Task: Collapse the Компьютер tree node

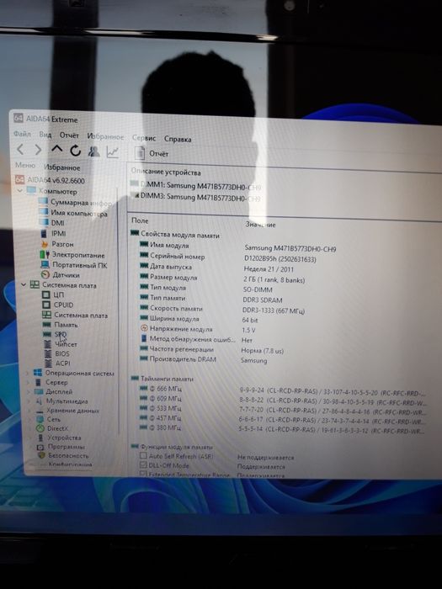Action: [20, 190]
